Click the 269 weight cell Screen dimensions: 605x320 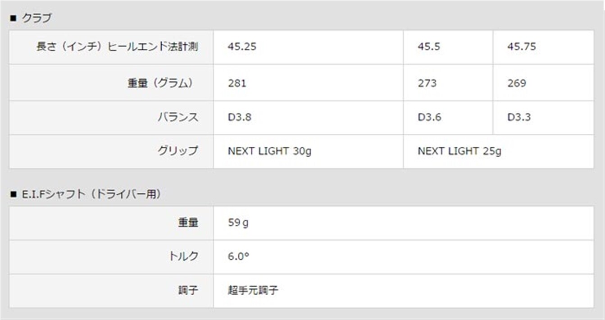click(517, 83)
